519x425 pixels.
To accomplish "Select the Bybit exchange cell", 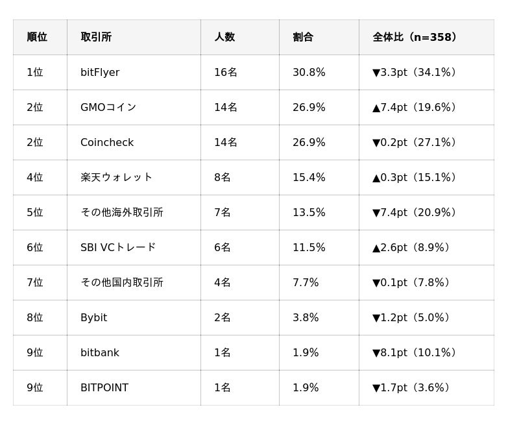I will point(94,318).
